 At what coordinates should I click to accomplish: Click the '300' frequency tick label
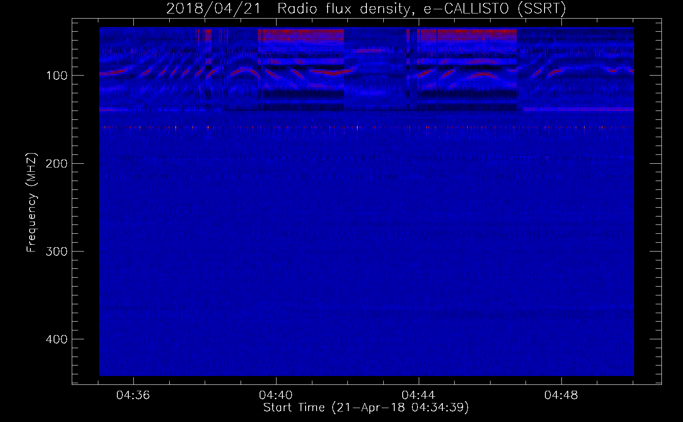[x=57, y=251]
